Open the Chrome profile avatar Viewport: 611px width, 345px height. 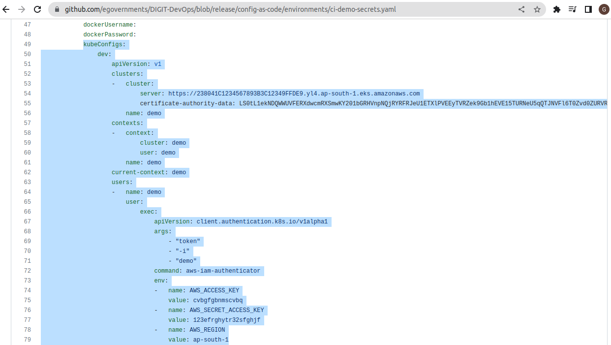(x=603, y=9)
